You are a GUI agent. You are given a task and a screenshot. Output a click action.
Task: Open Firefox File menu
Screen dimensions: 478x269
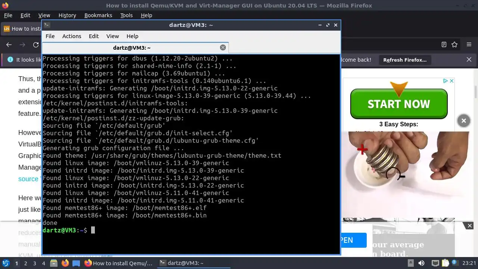coord(8,15)
